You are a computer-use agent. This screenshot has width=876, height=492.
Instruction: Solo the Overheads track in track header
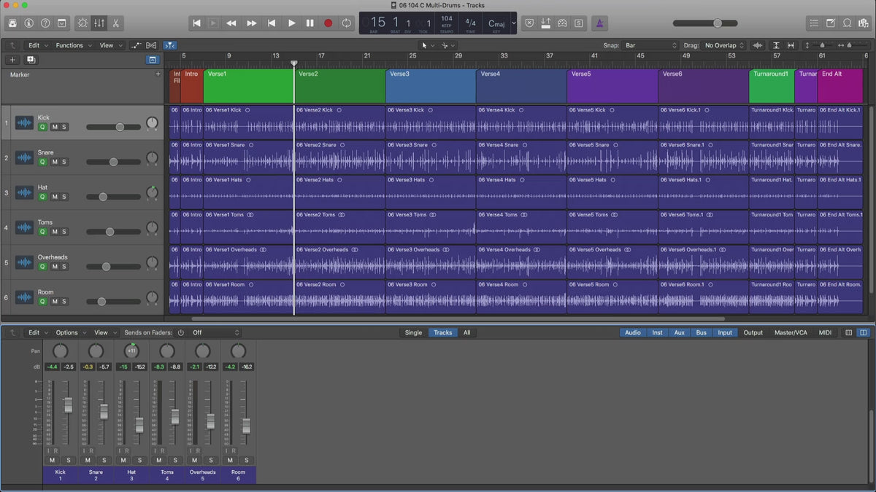64,267
